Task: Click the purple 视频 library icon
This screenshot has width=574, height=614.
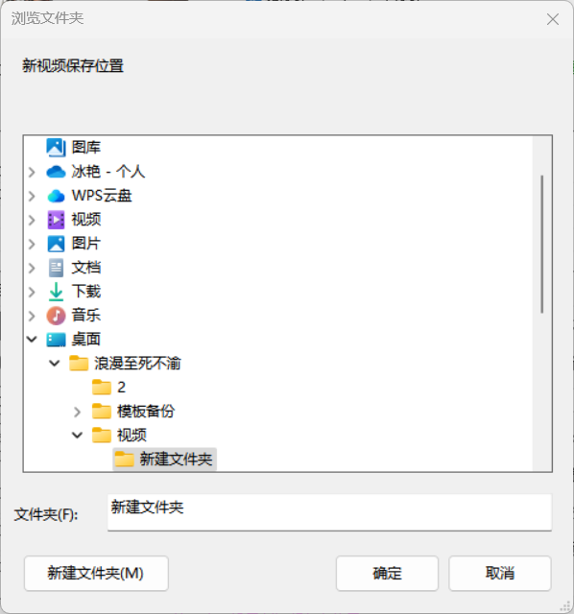Action: (x=56, y=220)
